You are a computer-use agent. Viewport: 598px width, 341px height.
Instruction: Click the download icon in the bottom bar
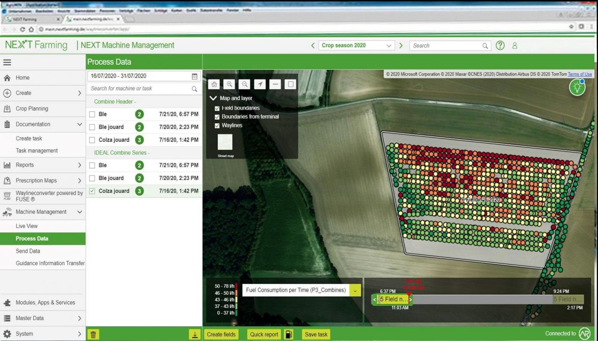click(195, 334)
